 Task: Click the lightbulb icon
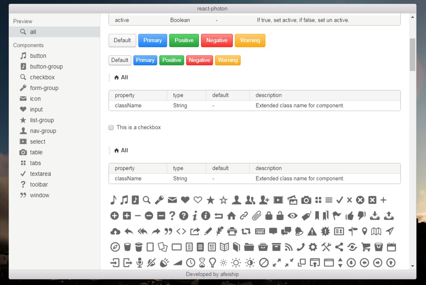click(x=212, y=262)
